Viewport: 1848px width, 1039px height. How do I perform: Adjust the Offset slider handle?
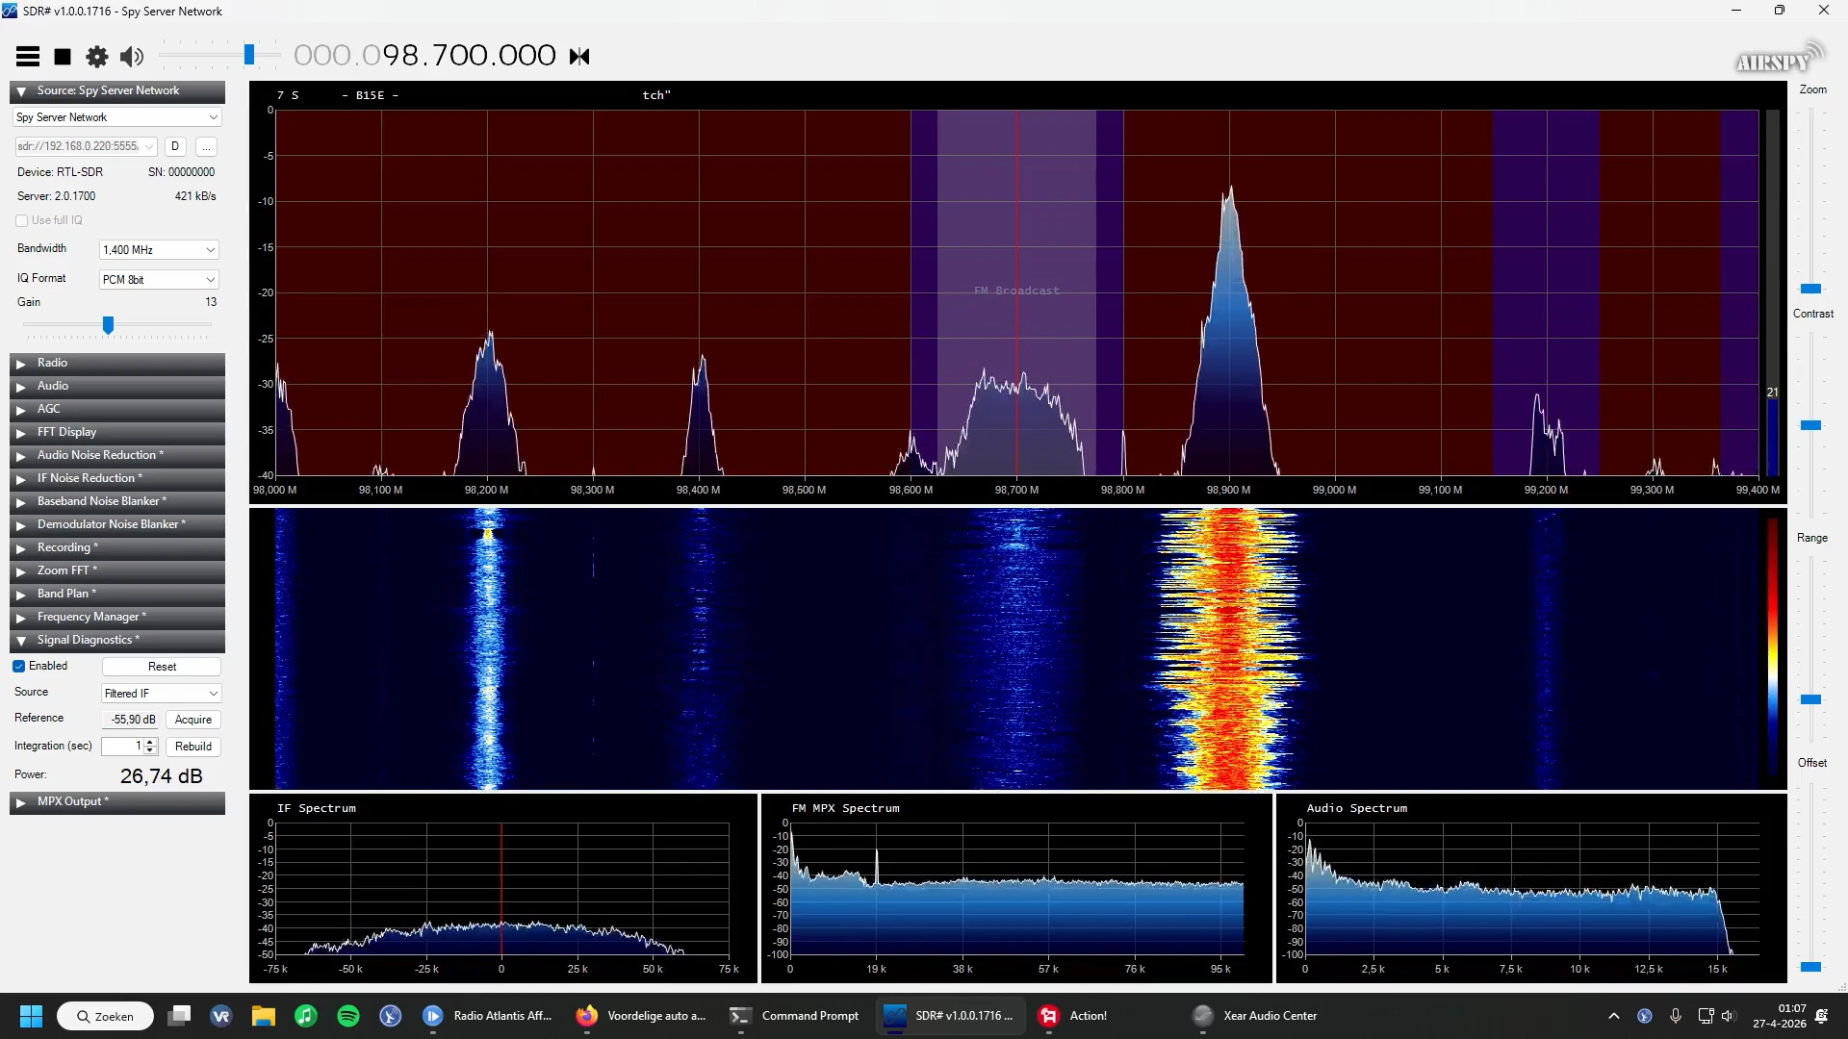tap(1810, 967)
